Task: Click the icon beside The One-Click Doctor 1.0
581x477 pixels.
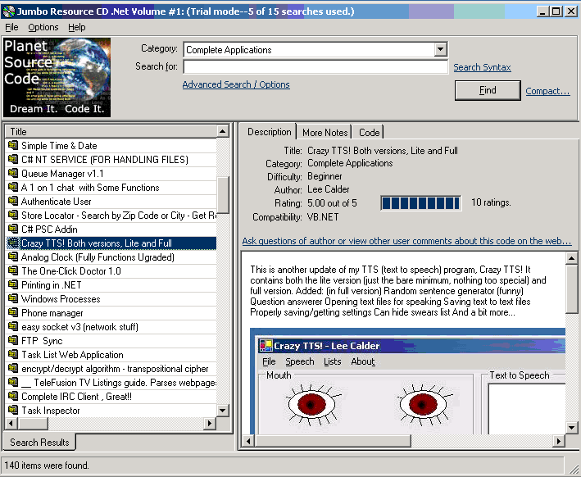Action: [13, 271]
